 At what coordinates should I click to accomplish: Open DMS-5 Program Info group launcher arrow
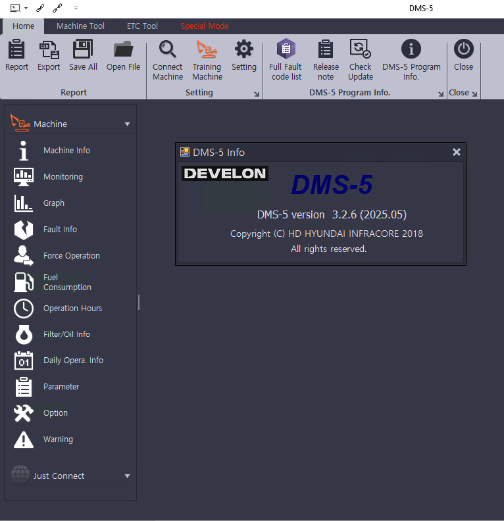point(441,94)
